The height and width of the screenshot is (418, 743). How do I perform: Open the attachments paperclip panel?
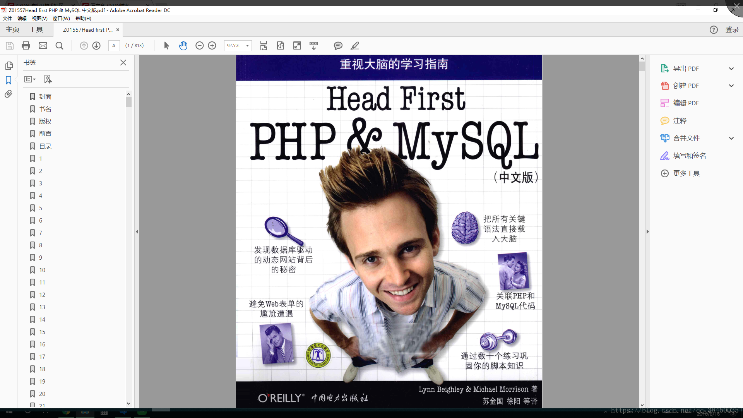9,94
